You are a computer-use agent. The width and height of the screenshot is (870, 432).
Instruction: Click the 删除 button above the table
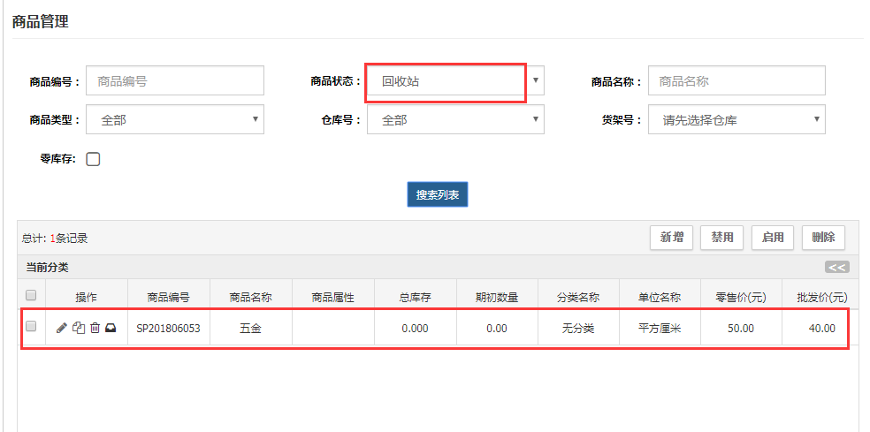pyautogui.click(x=823, y=238)
